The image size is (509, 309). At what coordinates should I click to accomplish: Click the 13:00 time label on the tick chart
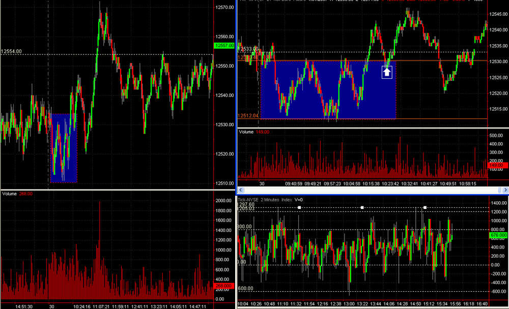pyautogui.click(x=349, y=304)
